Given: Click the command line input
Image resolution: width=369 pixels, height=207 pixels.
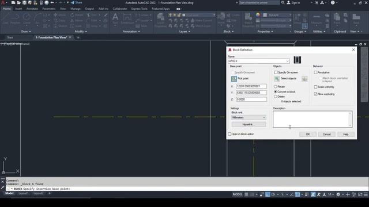Looking at the screenshot, I should tap(187, 189).
